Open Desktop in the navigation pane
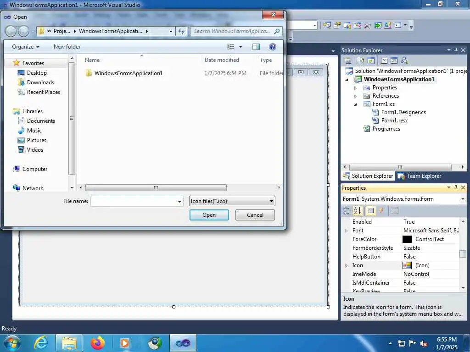This screenshot has height=352, width=470. 37,73
